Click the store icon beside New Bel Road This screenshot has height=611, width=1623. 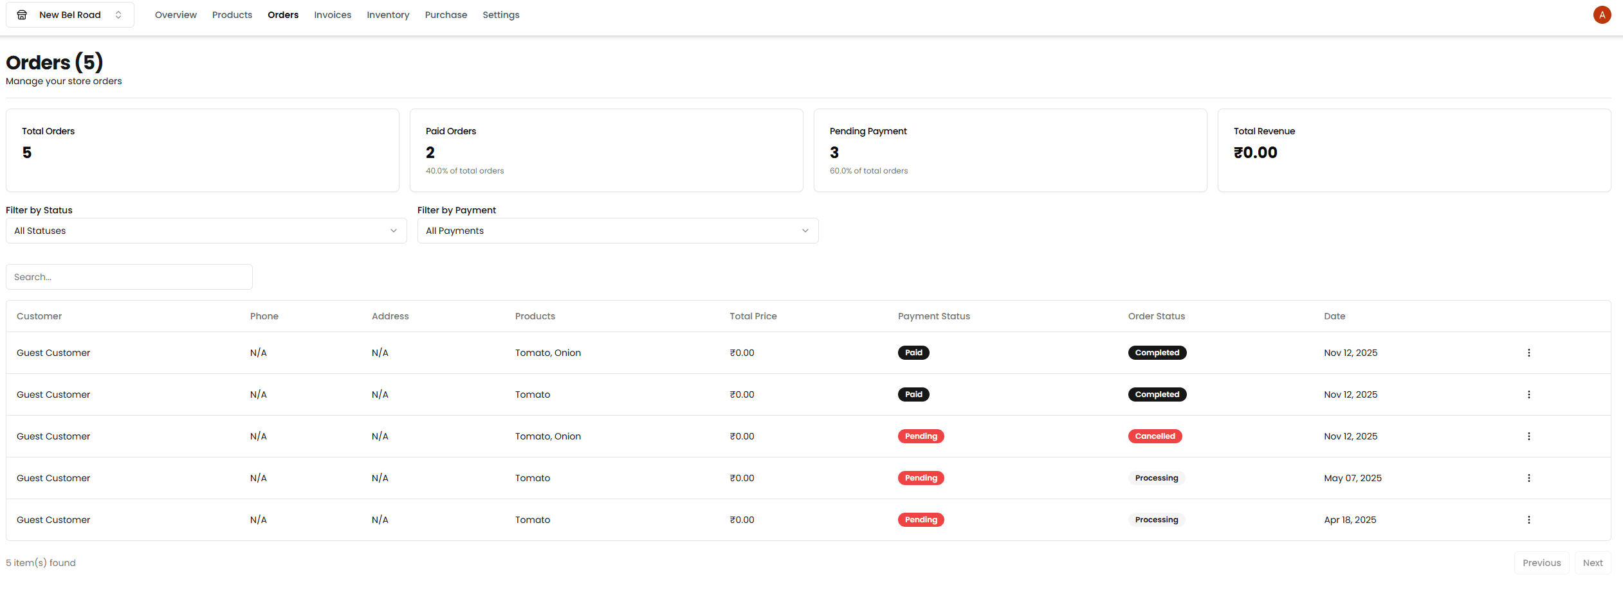[22, 15]
